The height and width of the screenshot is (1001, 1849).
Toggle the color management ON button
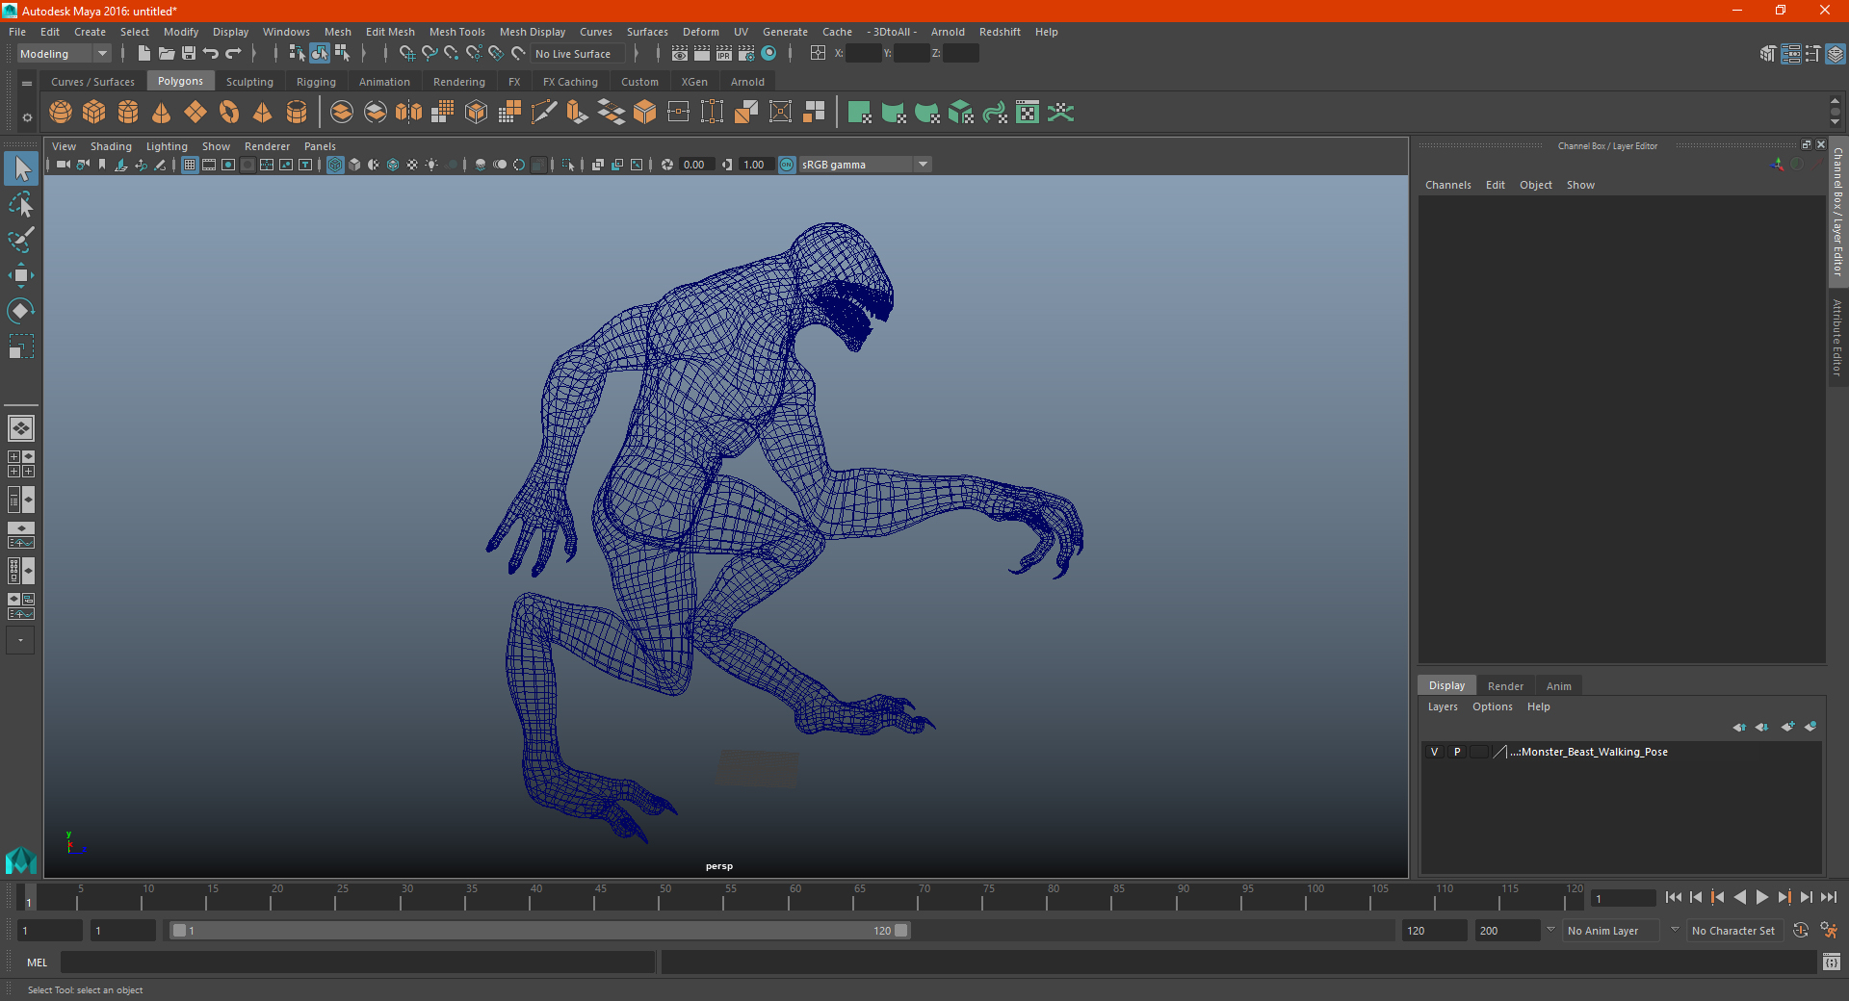click(x=787, y=165)
